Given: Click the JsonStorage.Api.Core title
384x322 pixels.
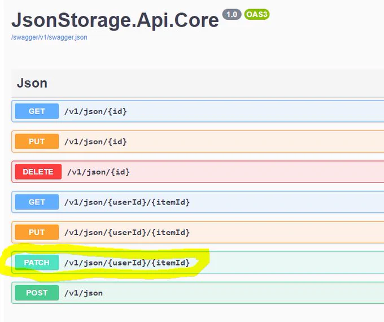Looking at the screenshot, I should (x=115, y=20).
